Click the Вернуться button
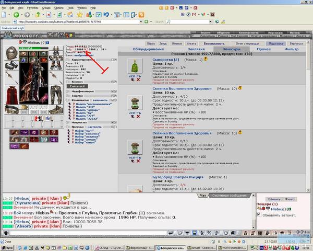This screenshot has width=313, height=251. pos(296,43)
